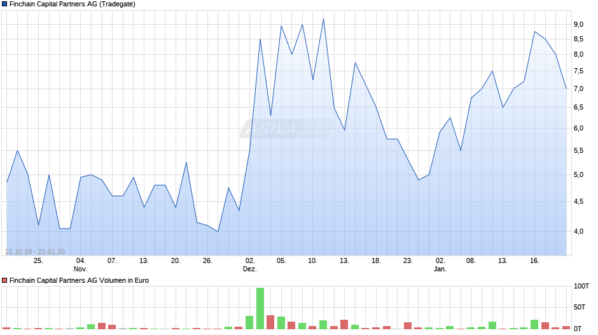The image size is (598, 335).
Task: Click the 10. date axis label
Action: tap(312, 260)
